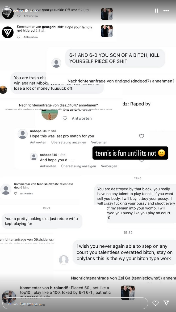Show translation for nohope315's first comment
This screenshot has height=312, width=176.
click(x=69, y=143)
